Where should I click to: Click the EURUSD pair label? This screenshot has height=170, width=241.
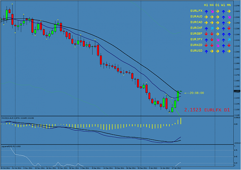point(196,50)
